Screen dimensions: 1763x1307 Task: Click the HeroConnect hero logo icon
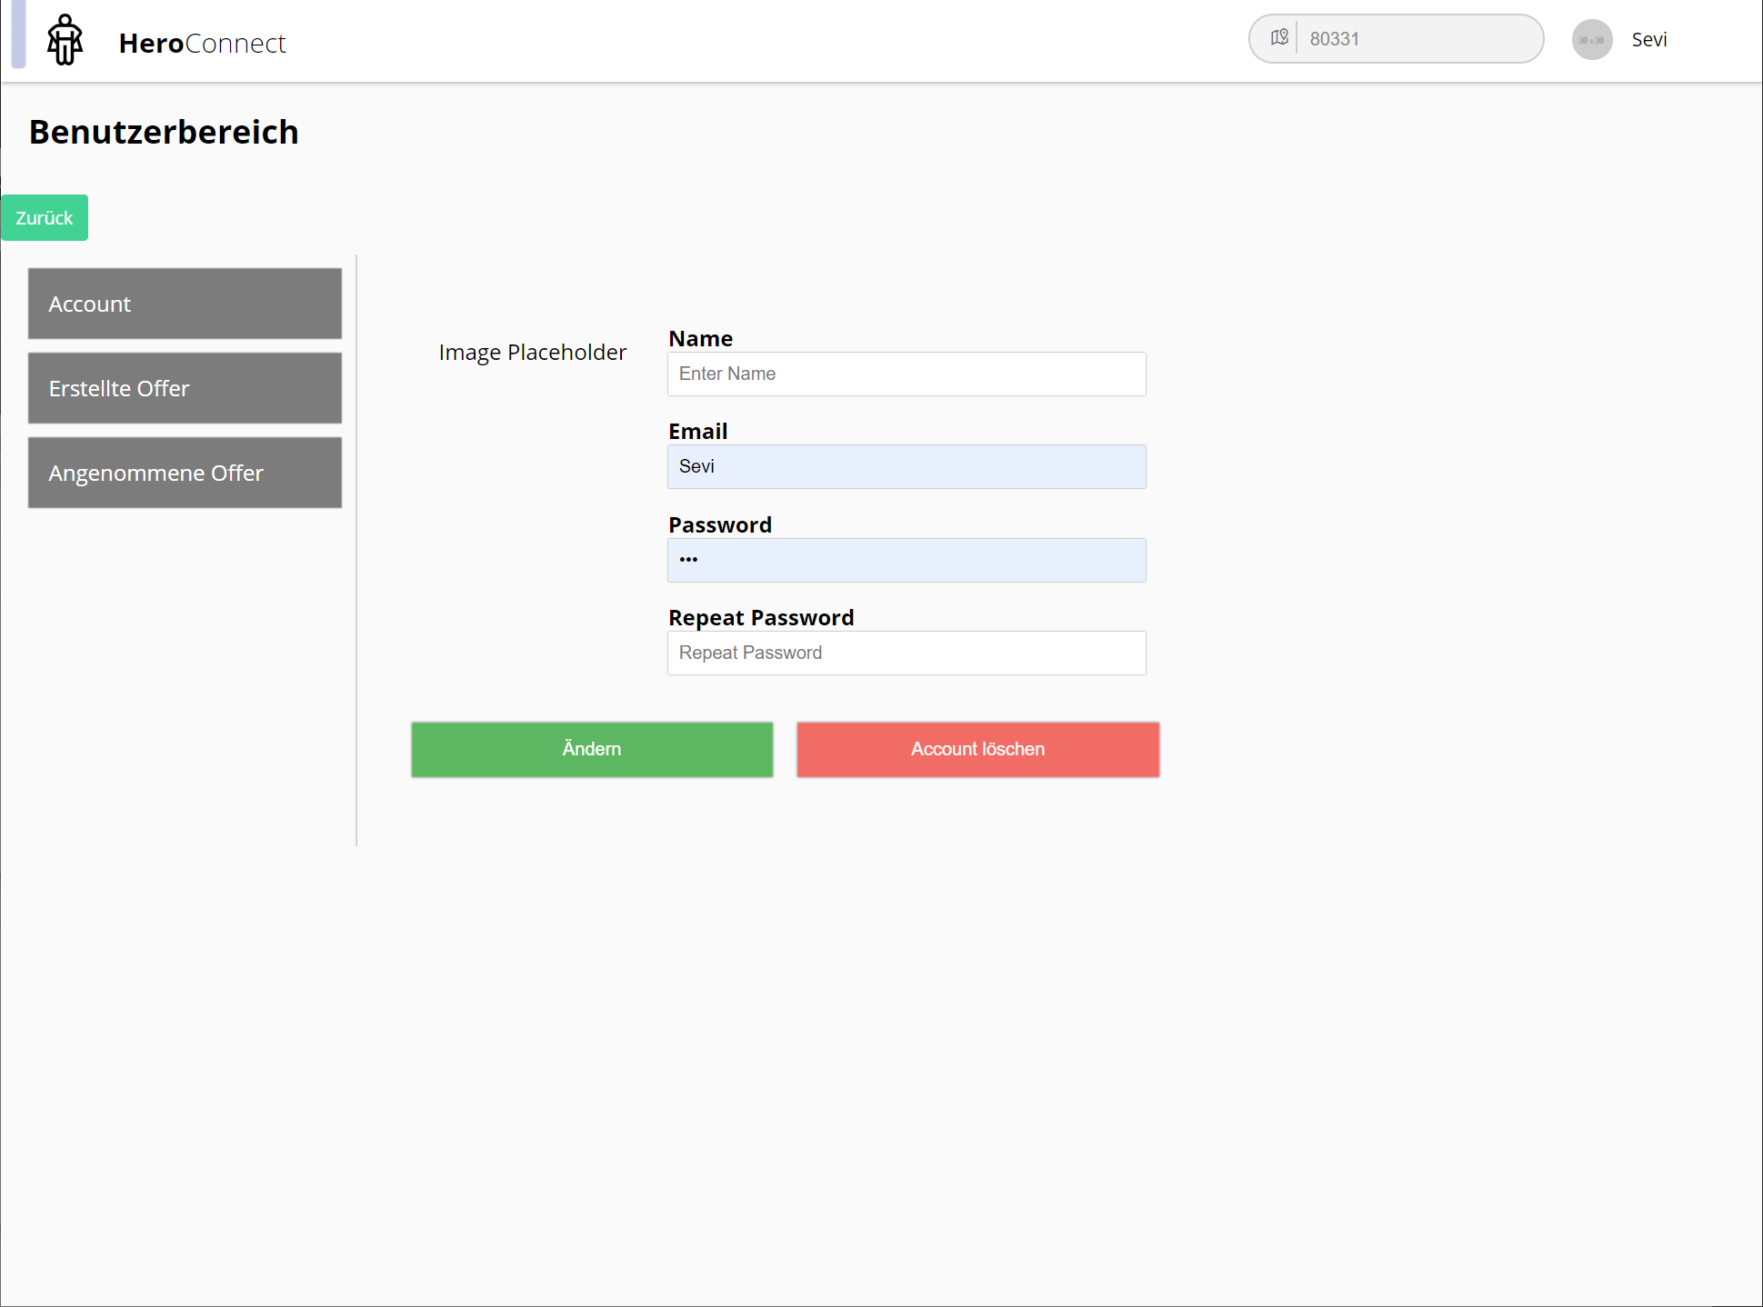click(65, 40)
